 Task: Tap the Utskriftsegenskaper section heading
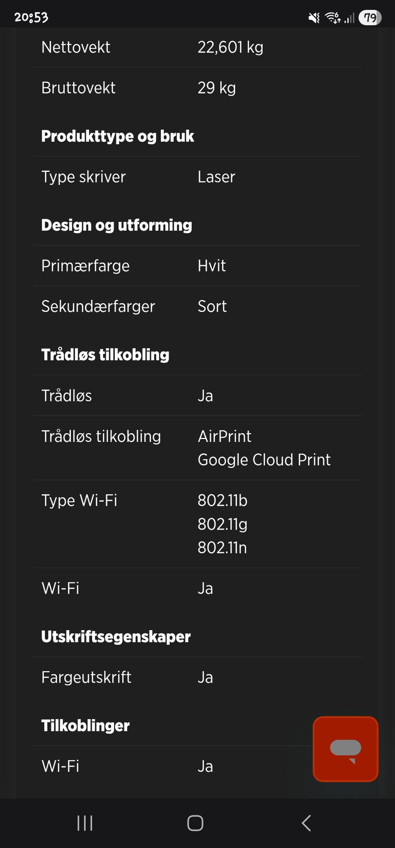tap(116, 637)
